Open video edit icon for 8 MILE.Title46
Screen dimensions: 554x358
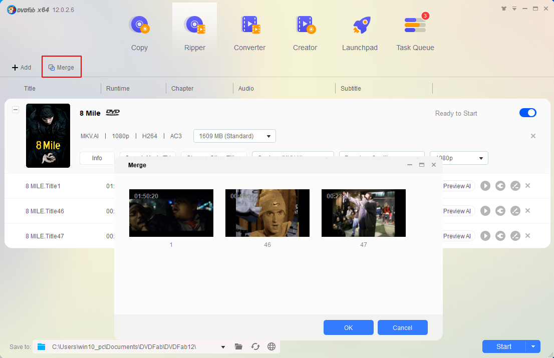click(515, 211)
